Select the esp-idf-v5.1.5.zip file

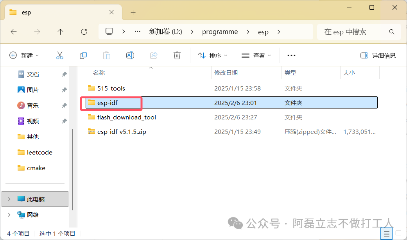pyautogui.click(x=122, y=132)
